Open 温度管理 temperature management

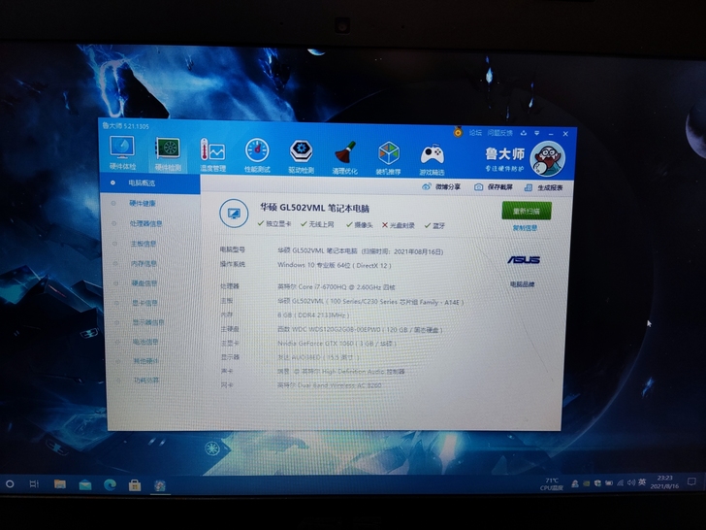click(x=212, y=155)
